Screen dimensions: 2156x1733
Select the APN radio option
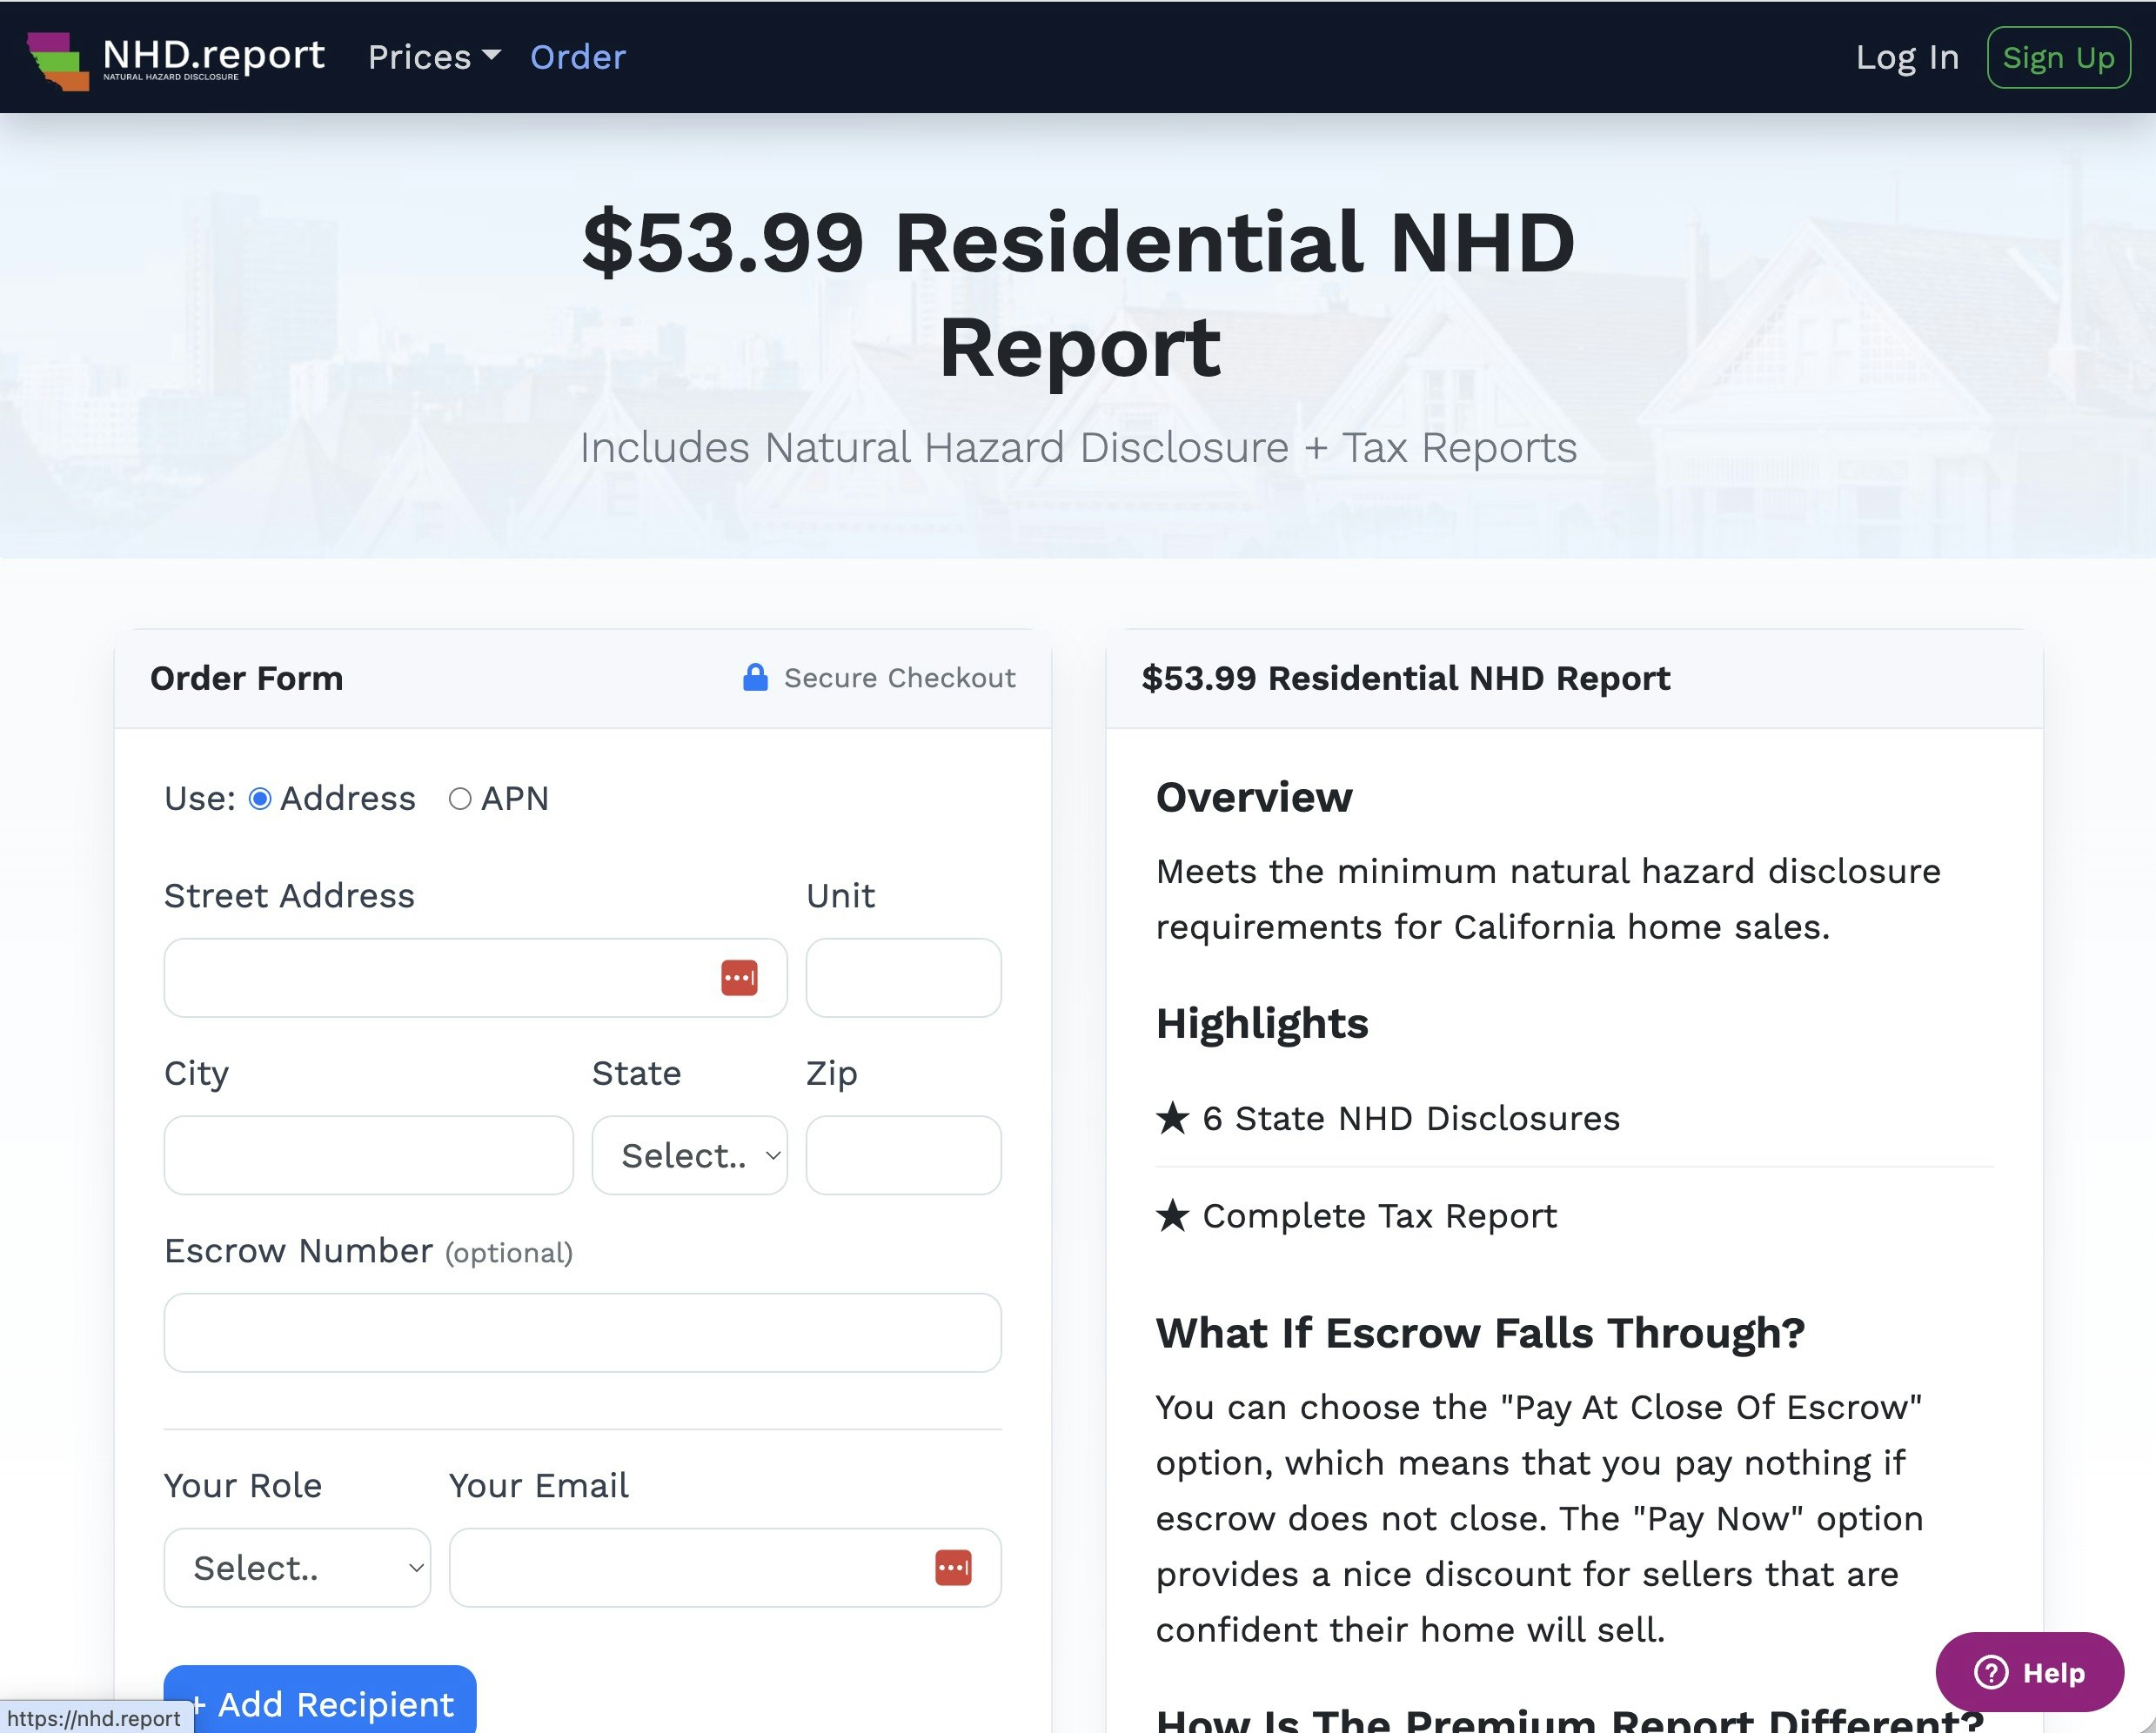pyautogui.click(x=460, y=799)
